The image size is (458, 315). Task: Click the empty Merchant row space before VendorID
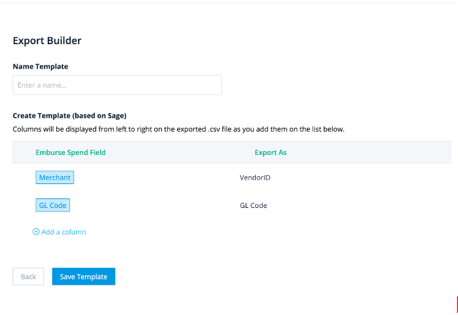click(x=157, y=178)
